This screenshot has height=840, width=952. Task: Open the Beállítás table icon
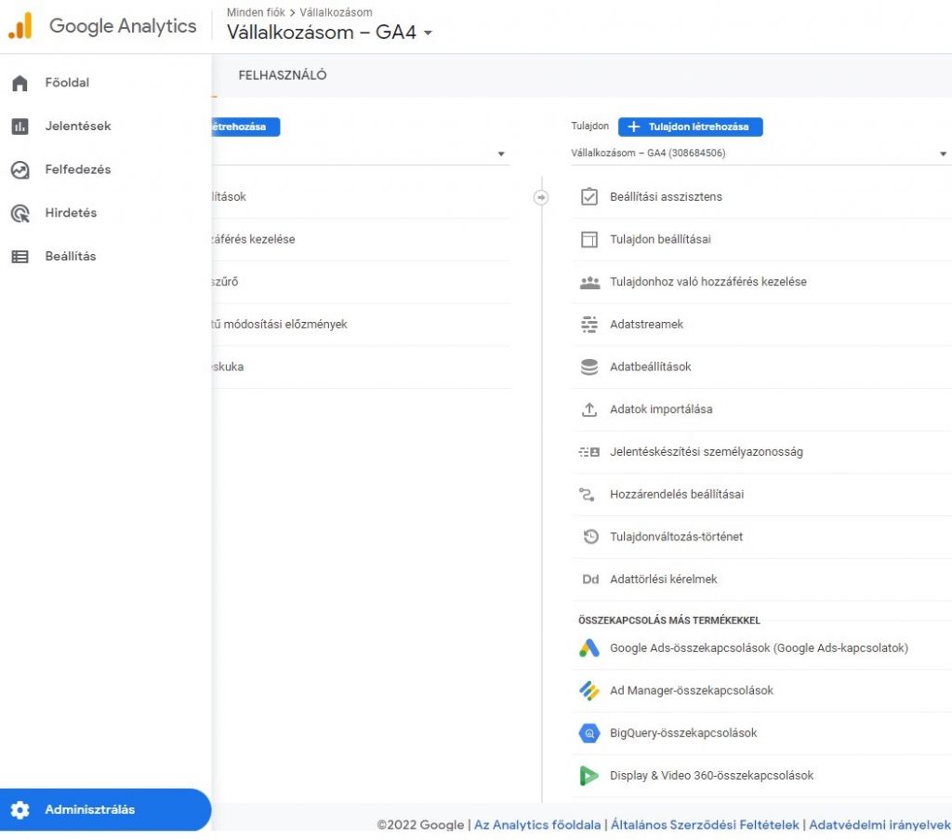pos(20,257)
